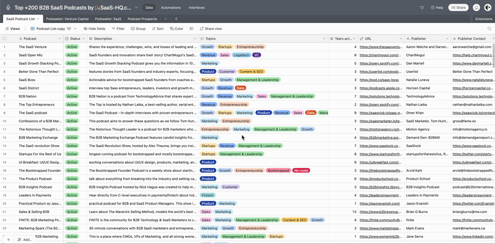Open the SaaS Podcast List tab menu arrow
495x244 pixels.
(x=38, y=19)
